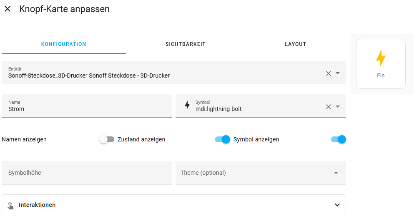Viewport: 414px width, 219px height.
Task: Click the Entität field showing Sonoff Steckdose
Action: (174, 73)
